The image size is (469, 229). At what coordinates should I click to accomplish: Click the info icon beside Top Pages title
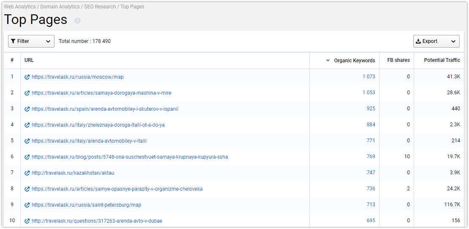(77, 21)
